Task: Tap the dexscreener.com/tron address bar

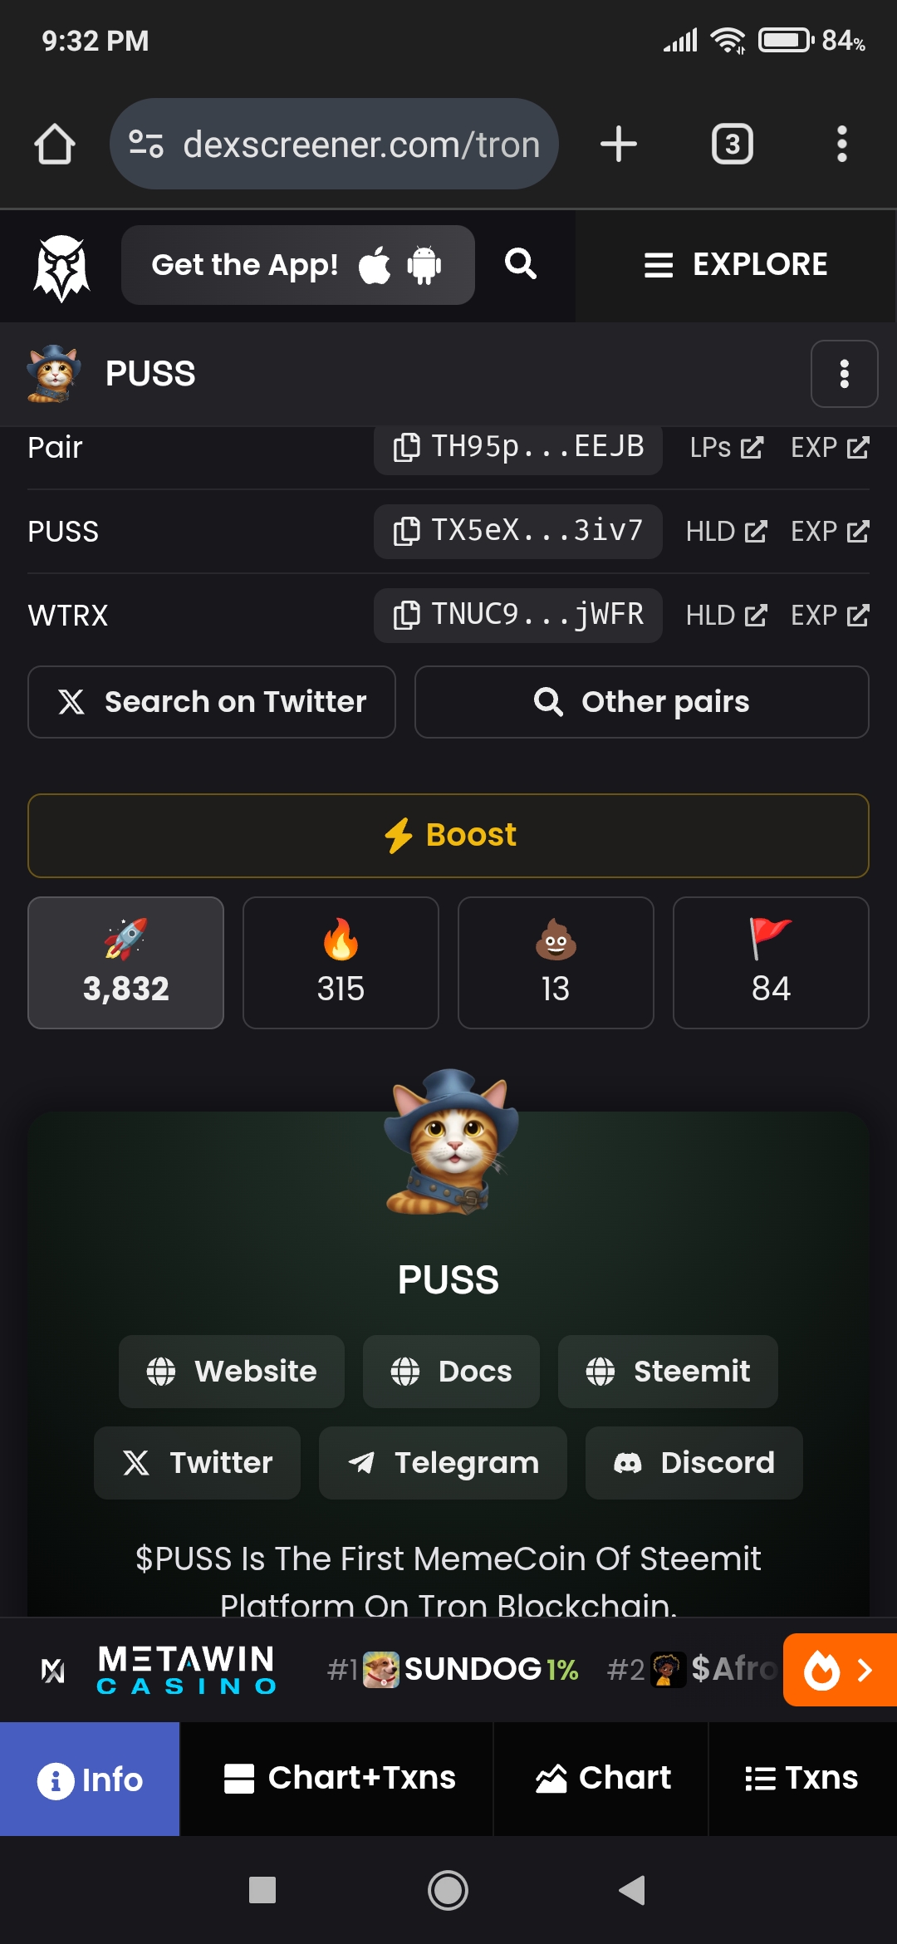Action: pos(334,144)
